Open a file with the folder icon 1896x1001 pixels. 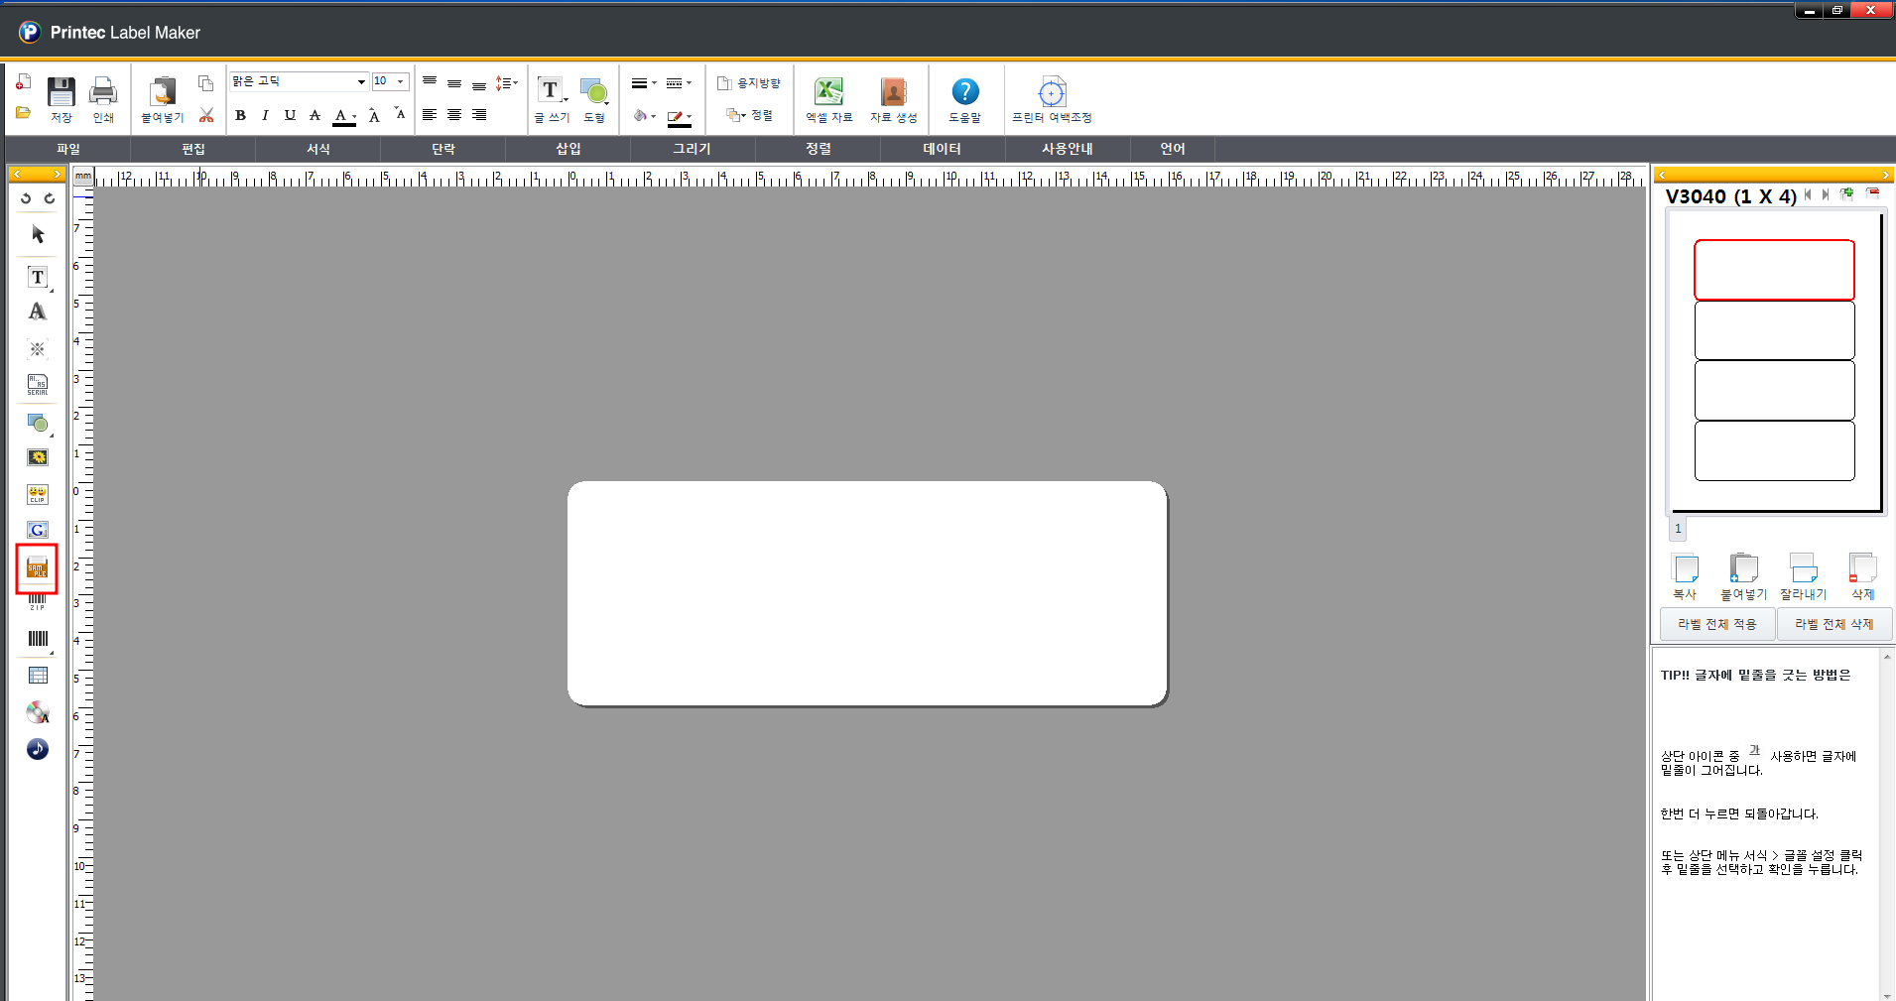coord(23,112)
